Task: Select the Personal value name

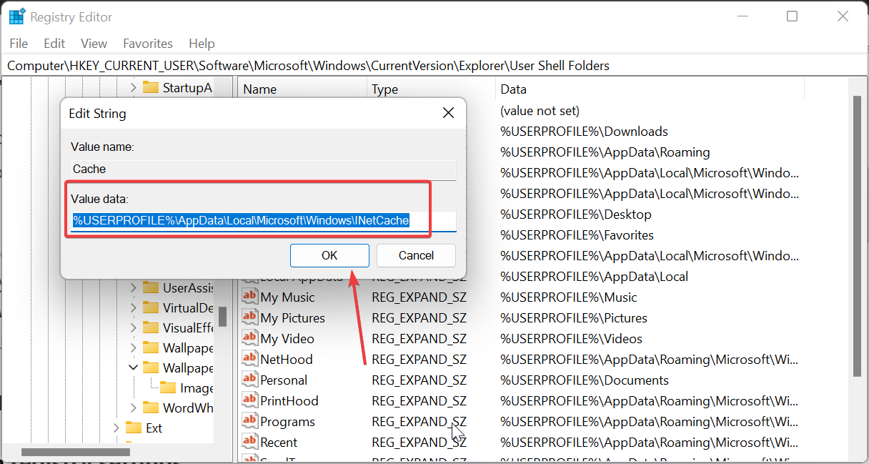Action: pyautogui.click(x=284, y=380)
